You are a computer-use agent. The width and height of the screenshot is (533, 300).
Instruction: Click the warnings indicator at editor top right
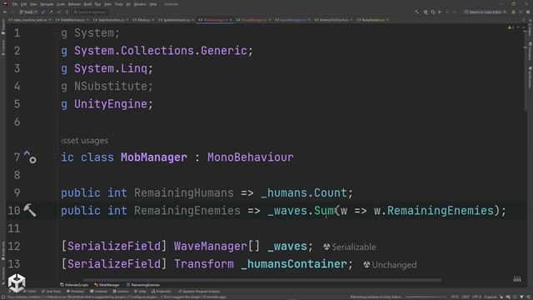511,27
